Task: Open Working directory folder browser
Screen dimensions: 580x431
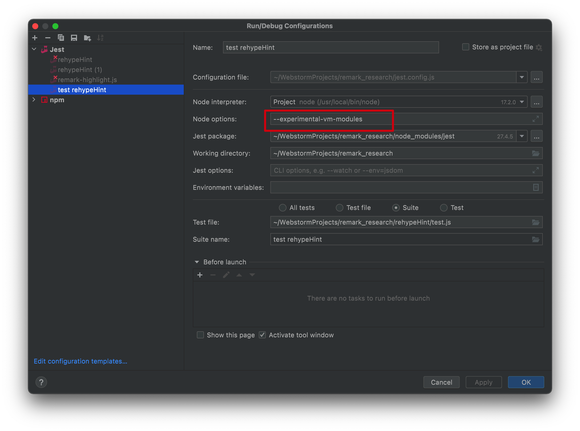Action: [535, 153]
